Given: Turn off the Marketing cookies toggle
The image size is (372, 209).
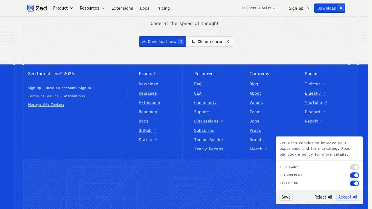Looking at the screenshot, I should [354, 183].
